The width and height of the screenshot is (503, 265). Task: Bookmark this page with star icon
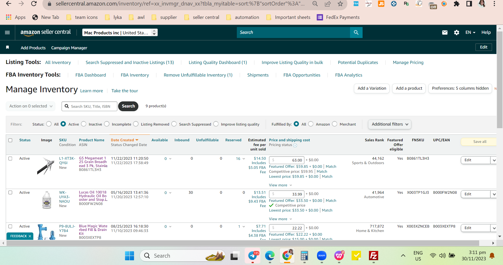click(x=340, y=4)
